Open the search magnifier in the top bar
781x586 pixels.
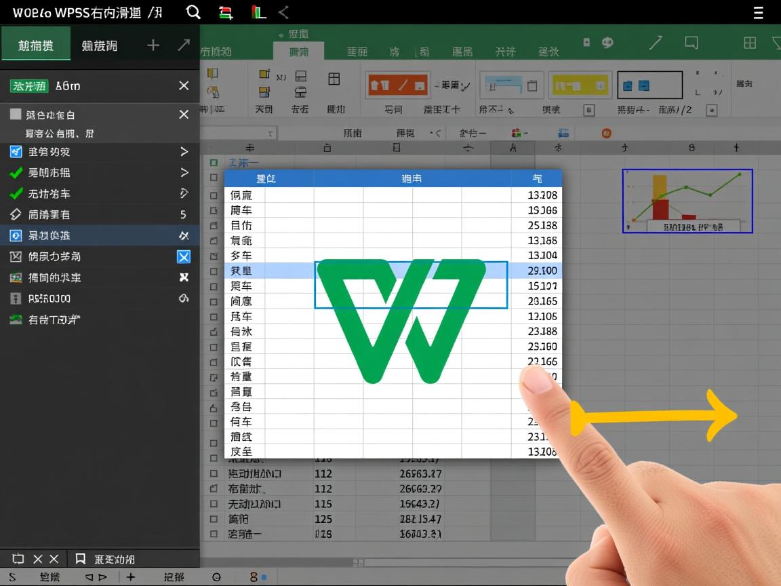tap(193, 12)
